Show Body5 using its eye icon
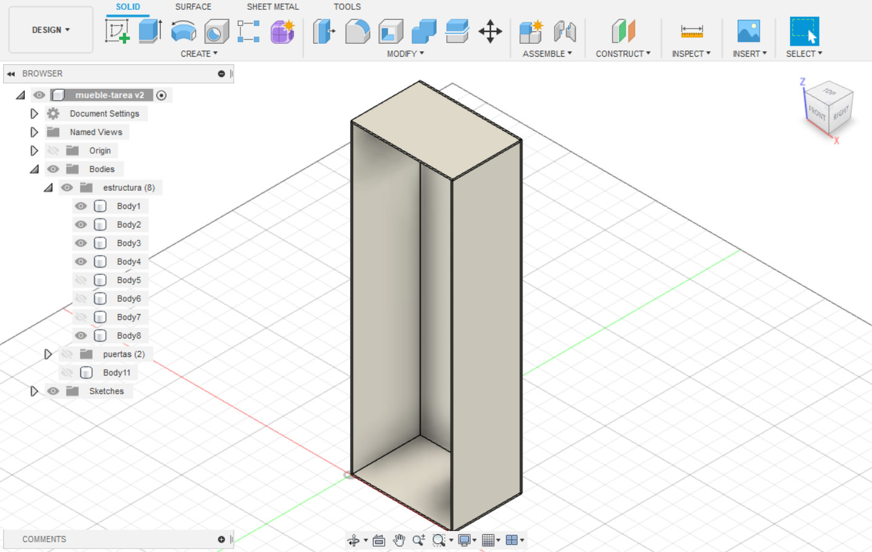872x552 pixels. point(81,280)
